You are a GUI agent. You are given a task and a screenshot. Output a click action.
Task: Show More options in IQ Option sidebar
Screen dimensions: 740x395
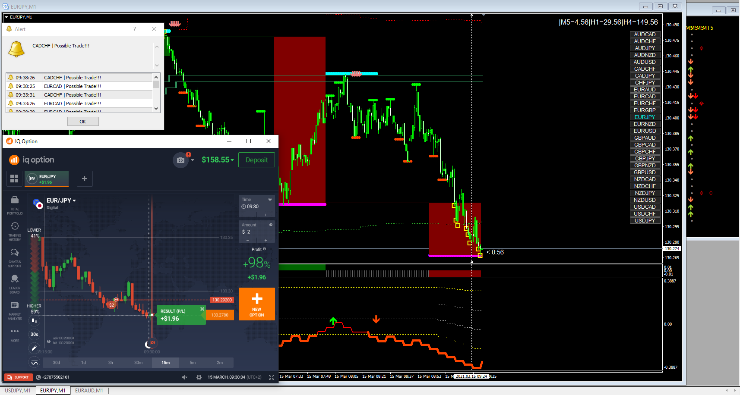[x=15, y=335]
